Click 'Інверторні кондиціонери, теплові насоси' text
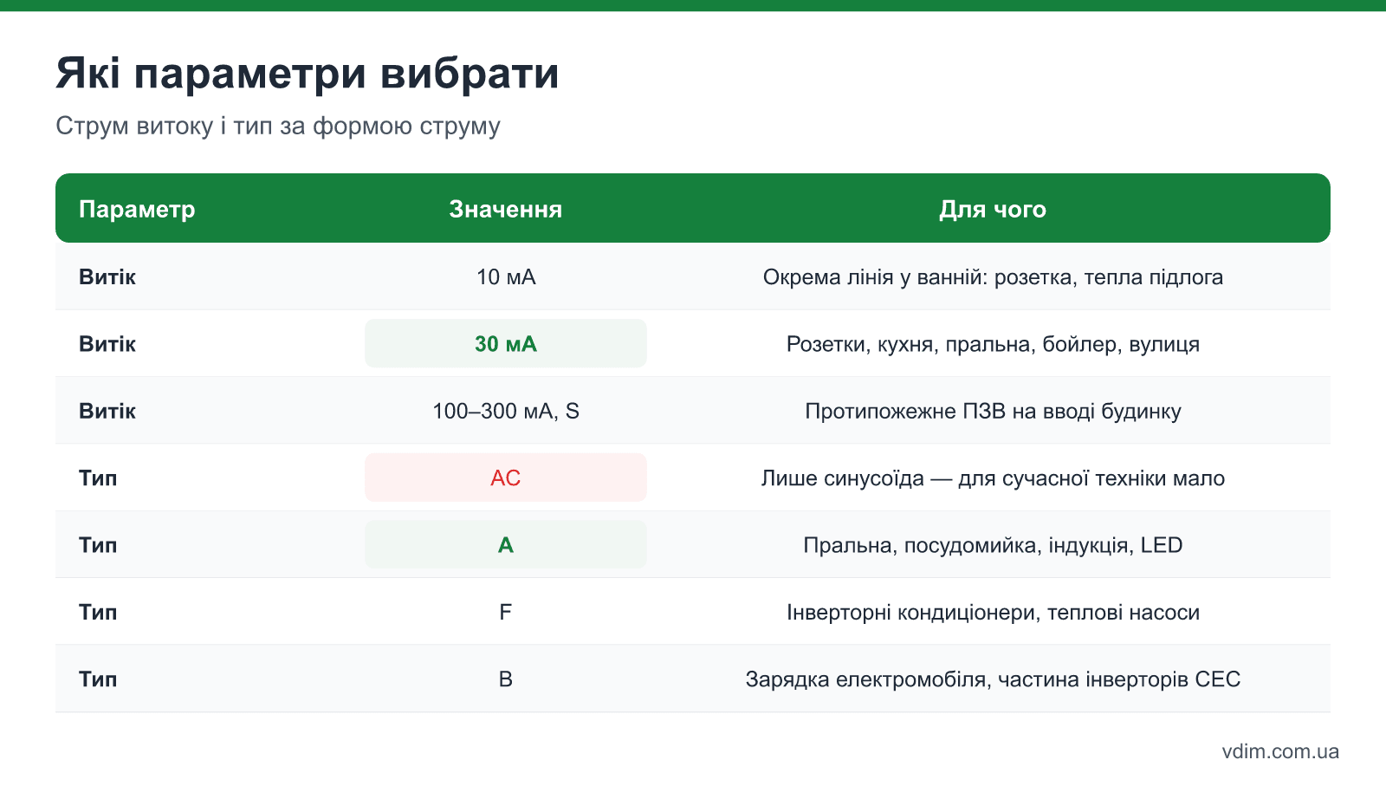 pos(994,613)
